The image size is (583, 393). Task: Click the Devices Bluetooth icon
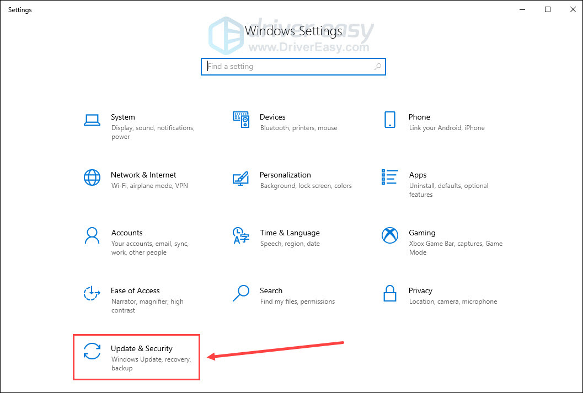(240, 120)
